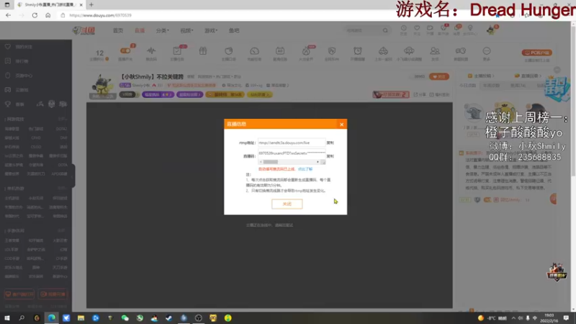Expand 全部 beside 网游竞技 section

pyautogui.click(x=62, y=119)
